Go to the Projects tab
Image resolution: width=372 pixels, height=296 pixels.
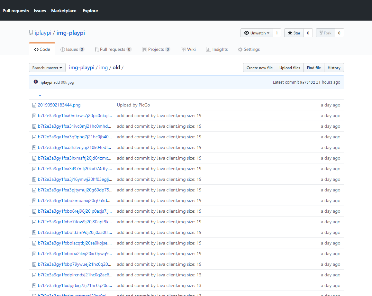click(156, 49)
